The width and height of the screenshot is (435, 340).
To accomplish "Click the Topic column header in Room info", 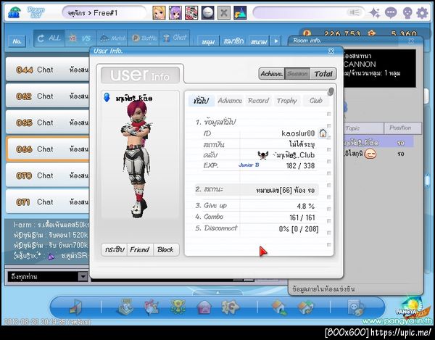I will [364, 128].
